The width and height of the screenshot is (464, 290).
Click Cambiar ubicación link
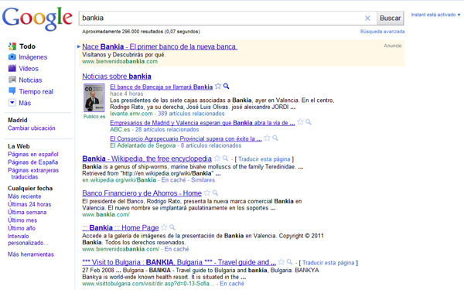pos(32,128)
